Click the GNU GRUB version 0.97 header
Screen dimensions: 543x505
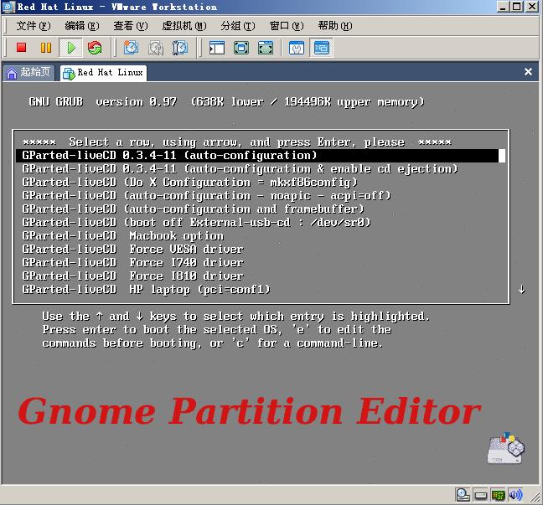[227, 102]
